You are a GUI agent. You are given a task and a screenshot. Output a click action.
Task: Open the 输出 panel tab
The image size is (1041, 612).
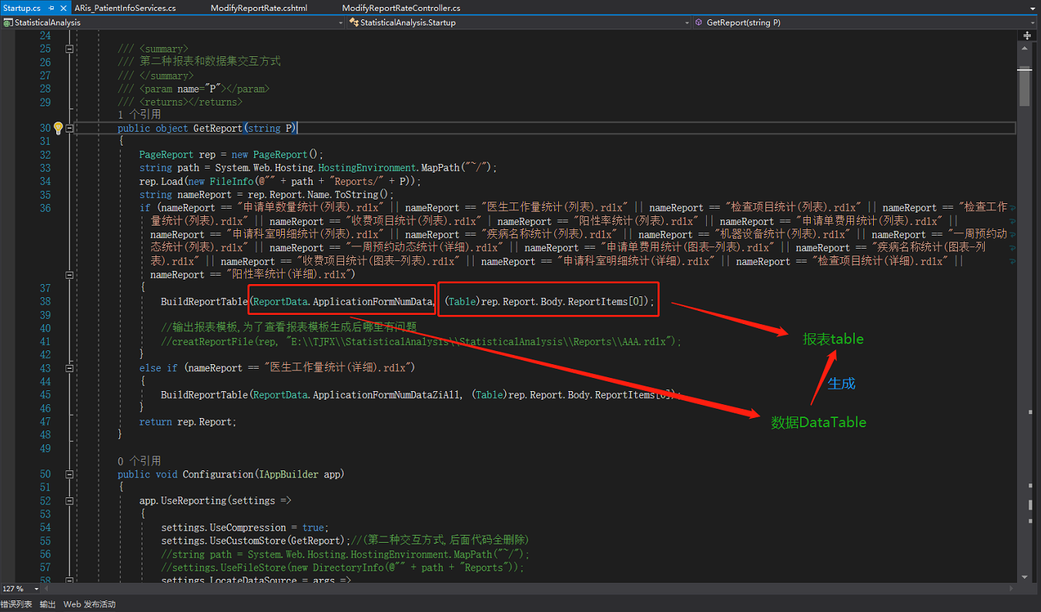[x=48, y=604]
